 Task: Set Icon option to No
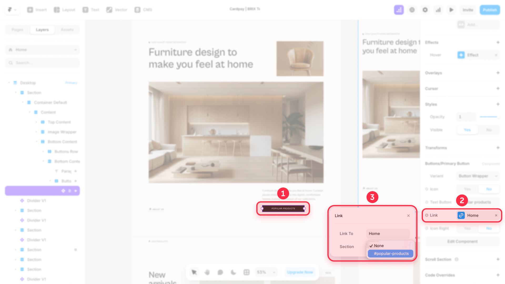(x=489, y=189)
